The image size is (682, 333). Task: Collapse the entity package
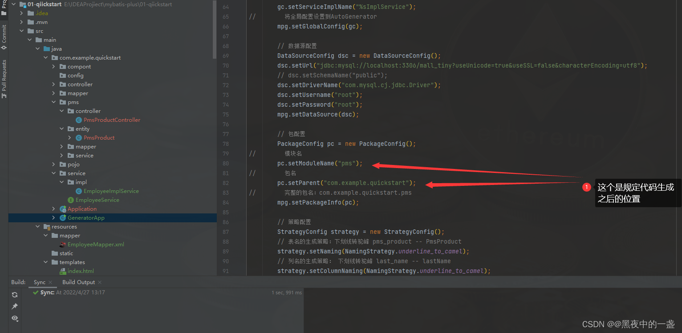[x=61, y=128]
